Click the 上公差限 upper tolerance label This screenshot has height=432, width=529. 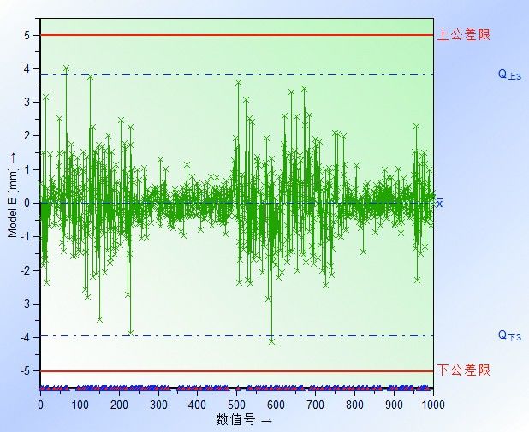click(x=464, y=35)
